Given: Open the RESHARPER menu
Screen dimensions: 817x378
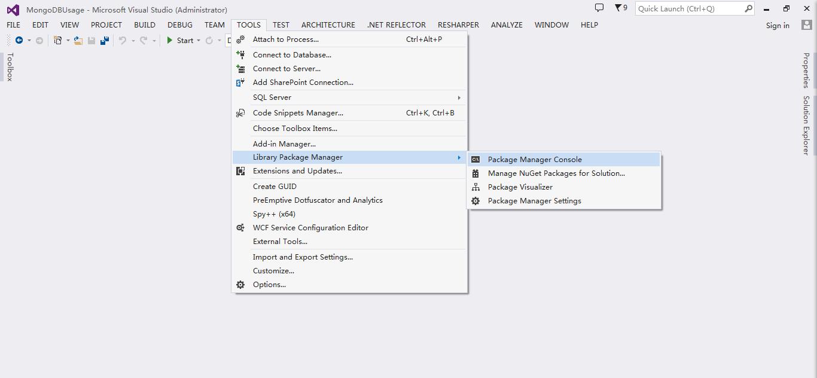Looking at the screenshot, I should [x=458, y=25].
